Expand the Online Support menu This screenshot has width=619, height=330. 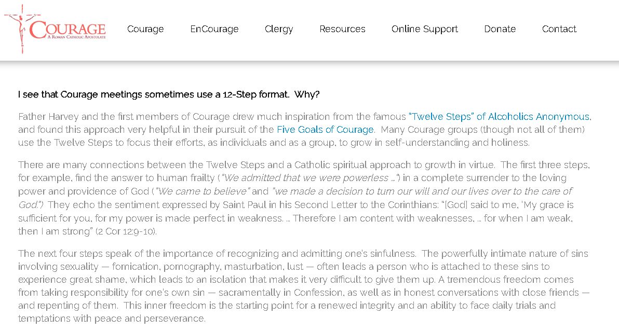coord(425,29)
